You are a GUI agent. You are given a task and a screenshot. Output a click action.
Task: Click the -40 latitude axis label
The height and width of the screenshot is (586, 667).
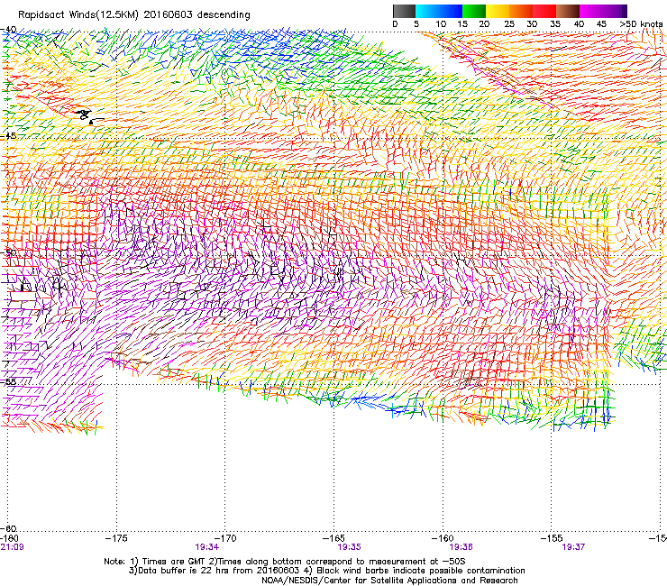pos(8,30)
